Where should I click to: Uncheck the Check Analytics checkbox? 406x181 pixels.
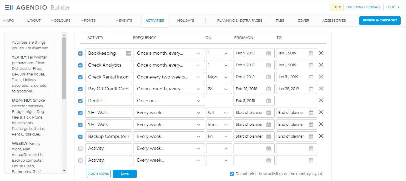(x=80, y=65)
